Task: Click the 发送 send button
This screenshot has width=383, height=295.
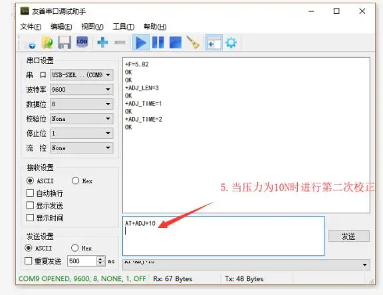Action: click(x=349, y=236)
